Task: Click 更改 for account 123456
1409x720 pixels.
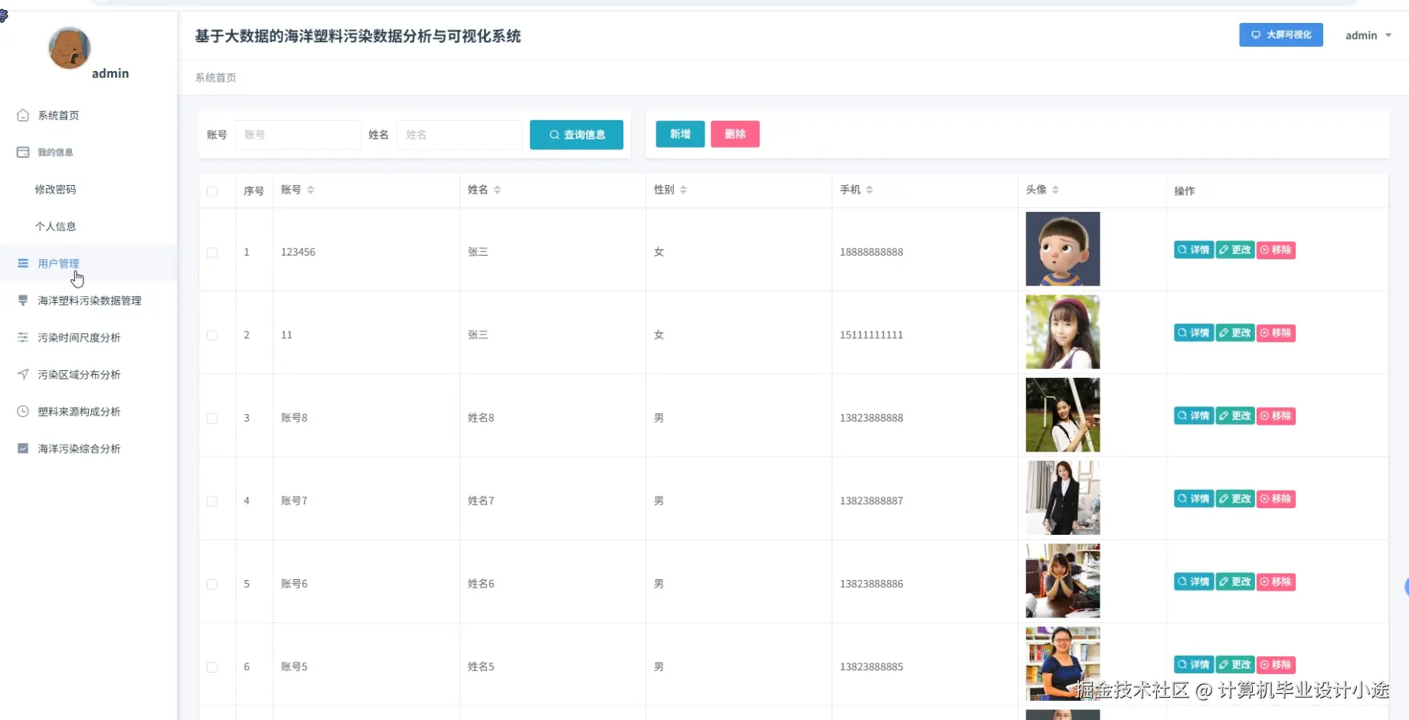Action: tap(1235, 250)
